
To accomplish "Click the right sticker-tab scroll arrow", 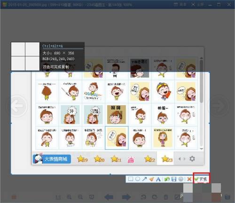I will click(185, 159).
